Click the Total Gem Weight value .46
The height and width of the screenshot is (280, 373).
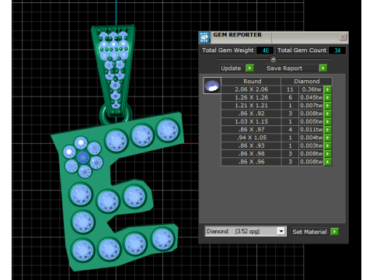click(264, 51)
